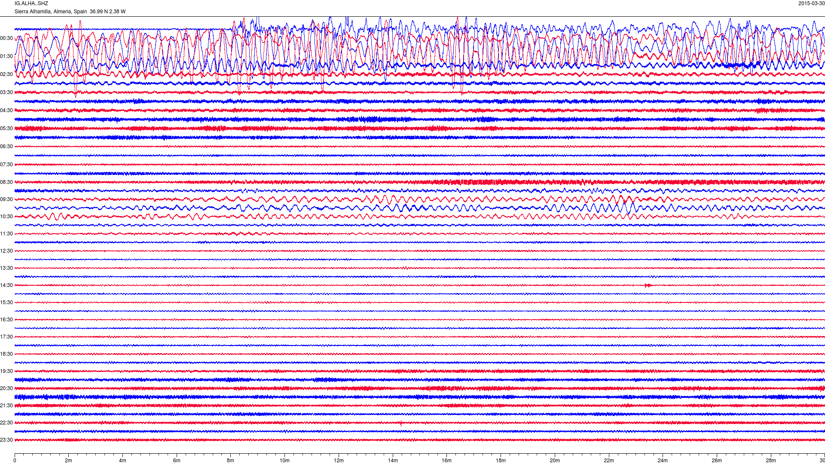Click the 15:30 time row label
The height and width of the screenshot is (464, 825).
click(6, 302)
